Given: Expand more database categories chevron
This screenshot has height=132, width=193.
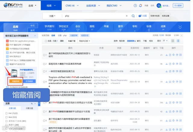Looking at the screenshot, I should 180,27.
